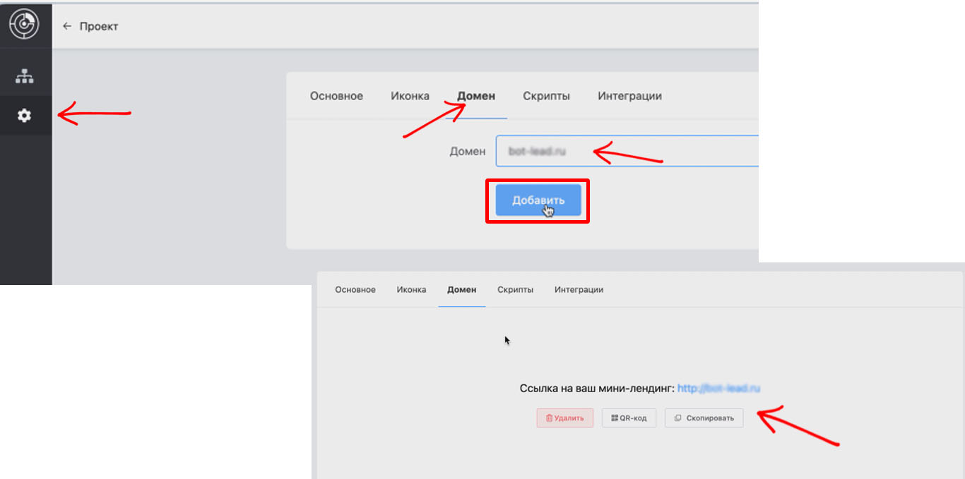Open Скрипты tab in upper panel

546,96
